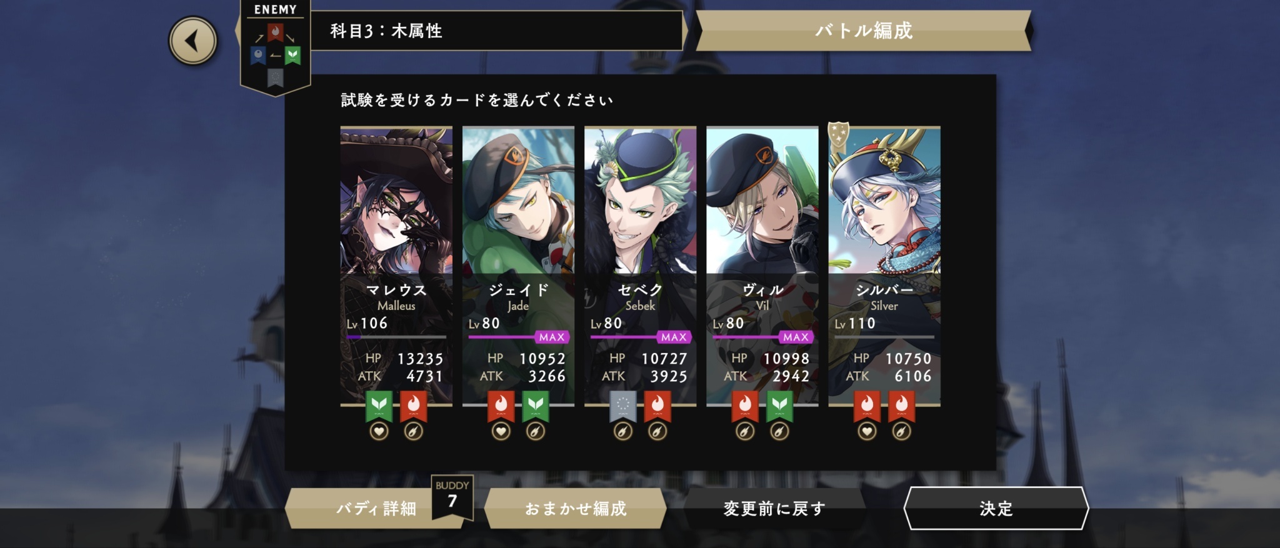Click Vil's green flora magic icon
1280x548 pixels.
click(779, 406)
